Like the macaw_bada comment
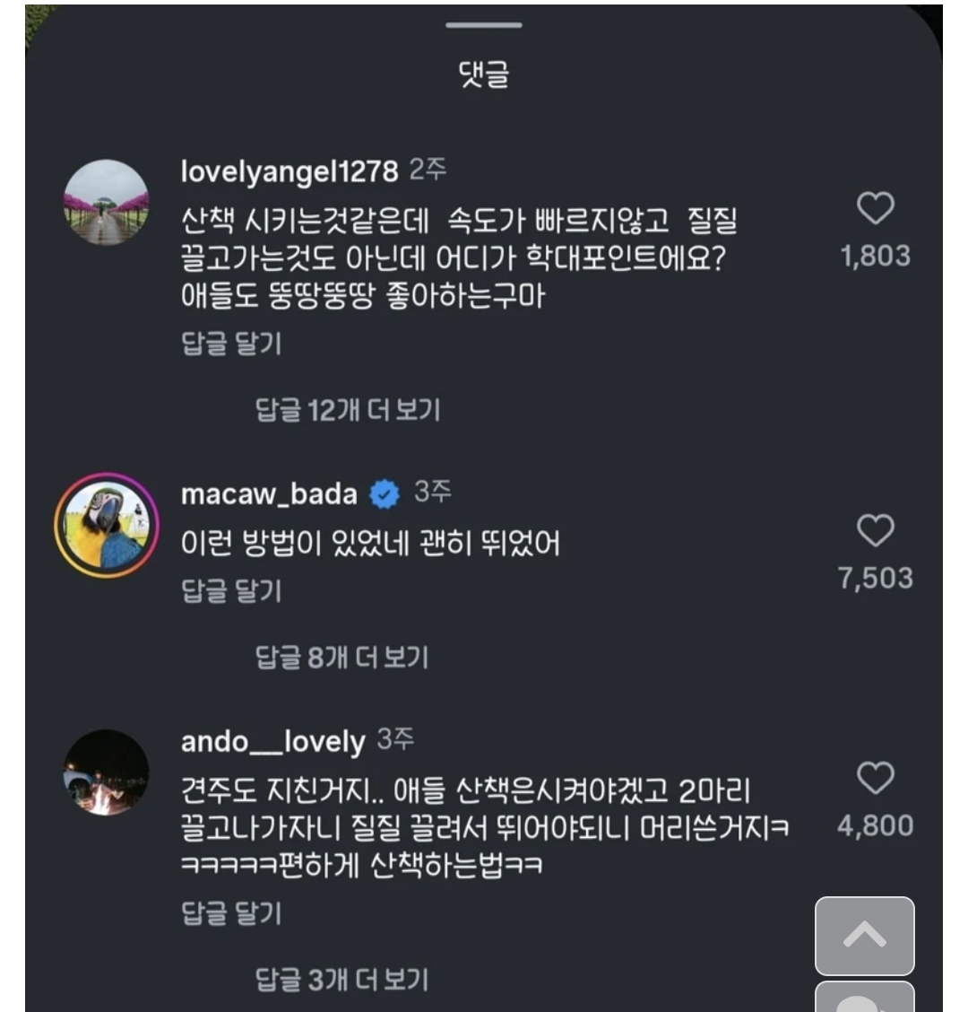The height and width of the screenshot is (1012, 968). (x=875, y=531)
